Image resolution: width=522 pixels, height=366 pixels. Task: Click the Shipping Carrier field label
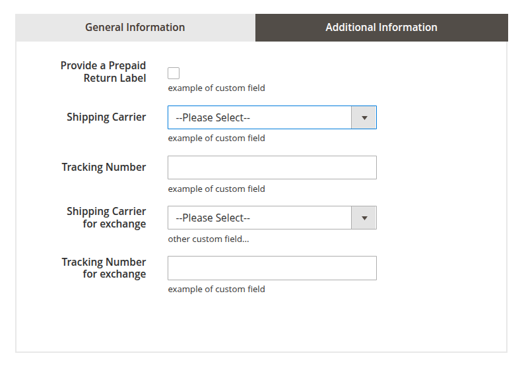click(x=106, y=117)
